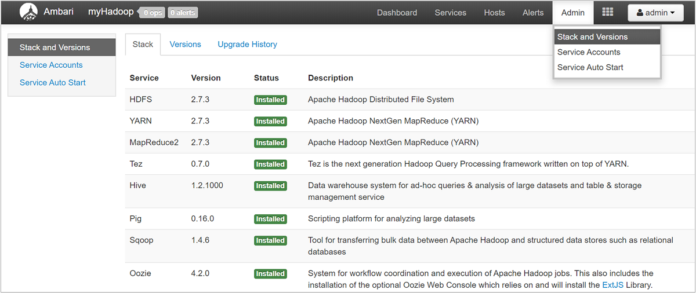Open Services in top navigation
Image resolution: width=696 pixels, height=293 pixels.
pos(450,13)
